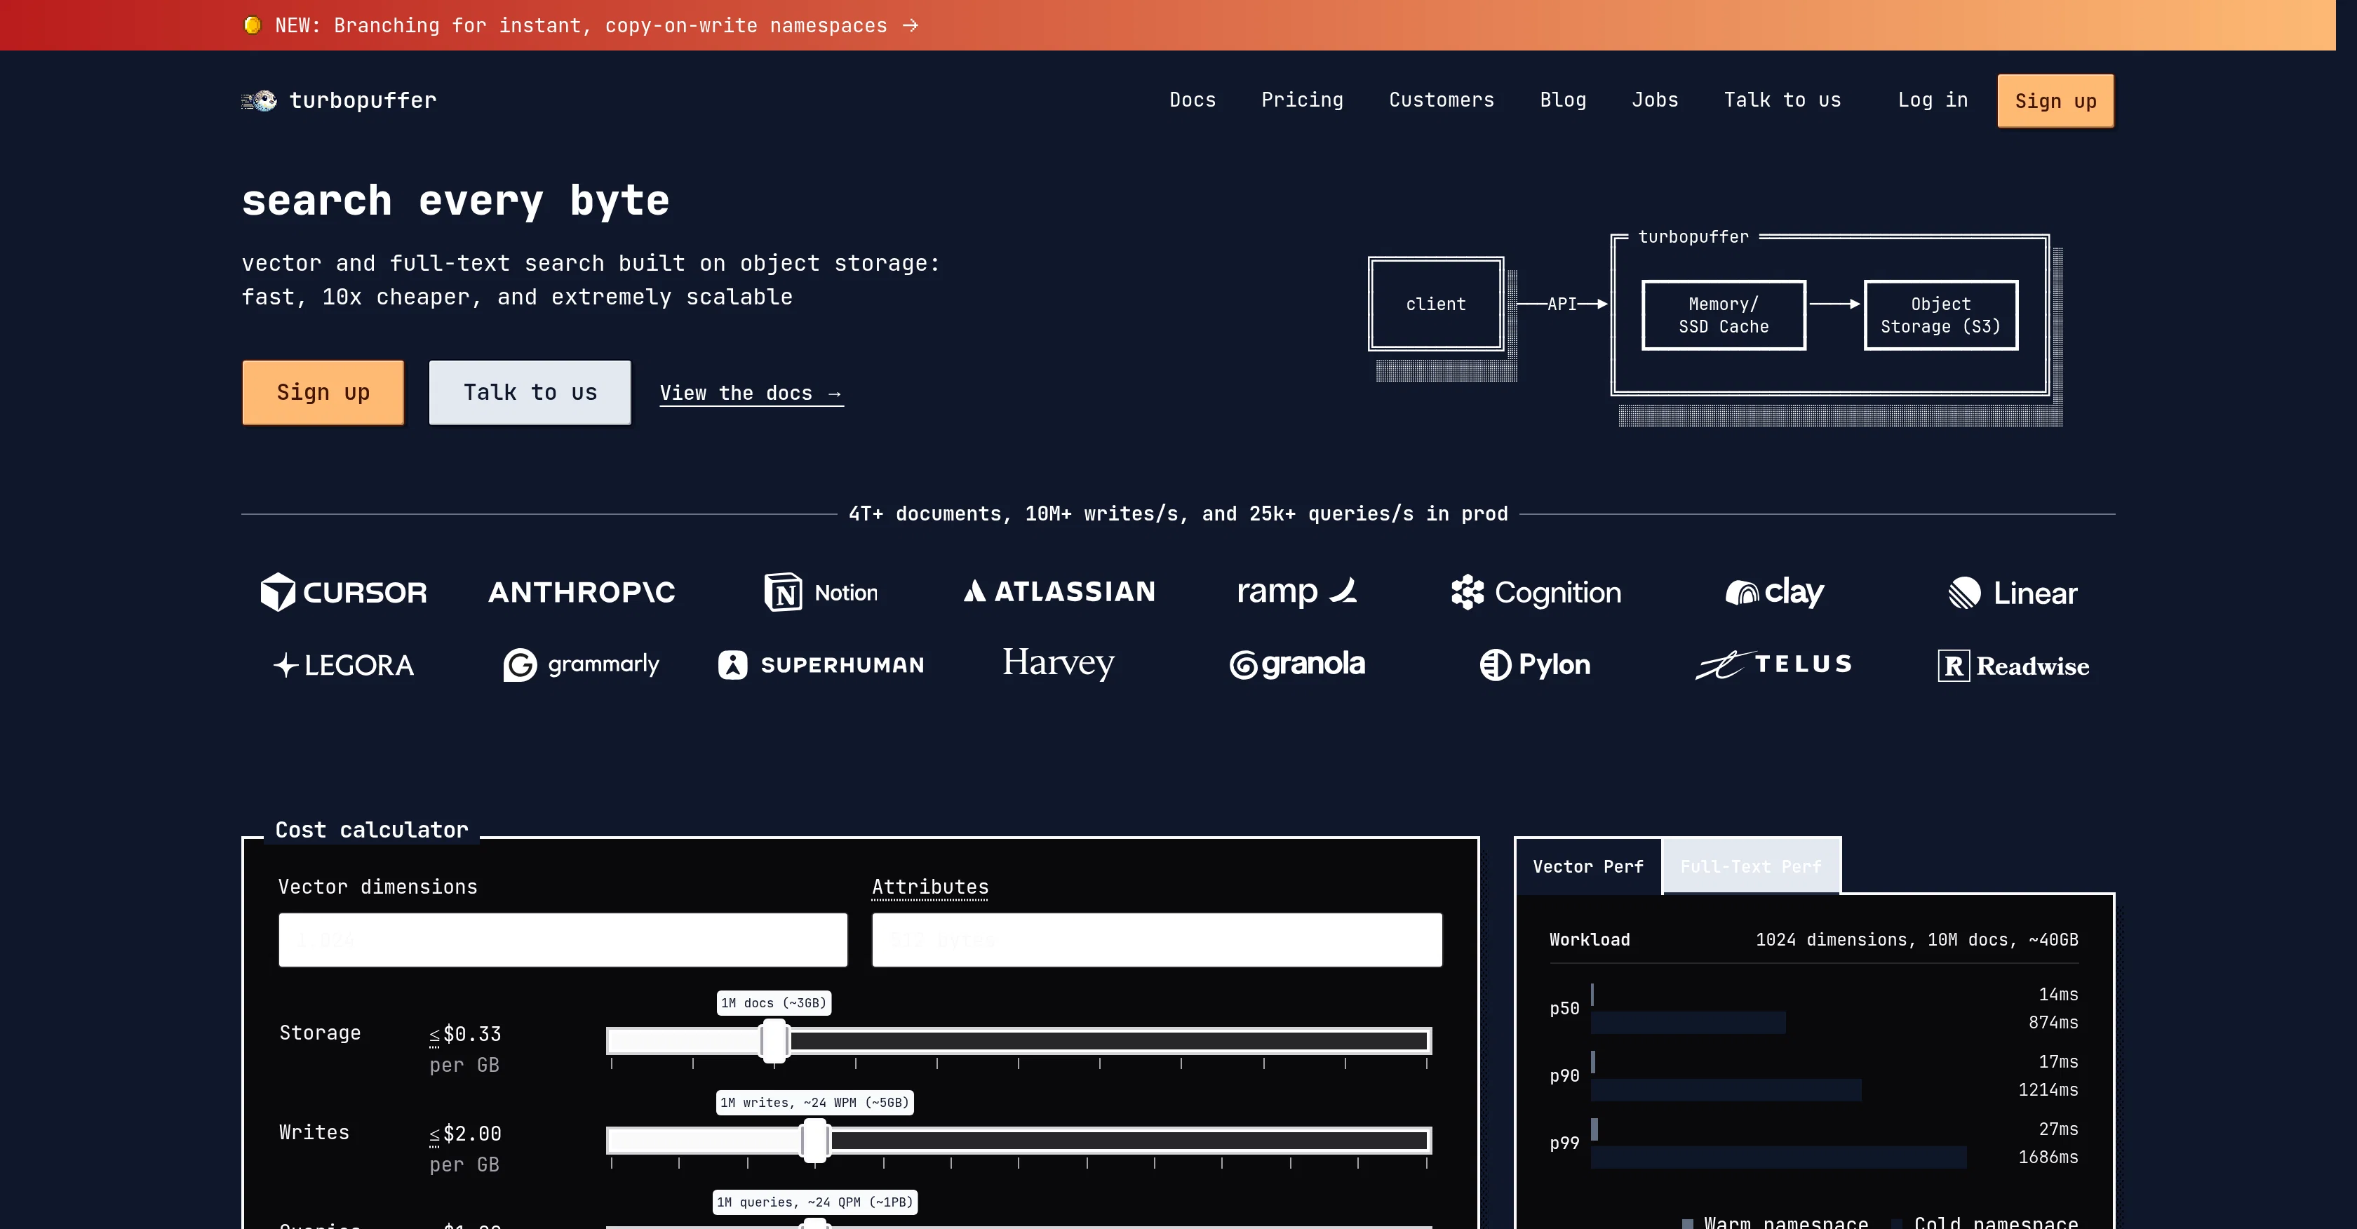Screen dimensions: 2357x1229
Task: Click the Storage slider handle
Action: [774, 1042]
